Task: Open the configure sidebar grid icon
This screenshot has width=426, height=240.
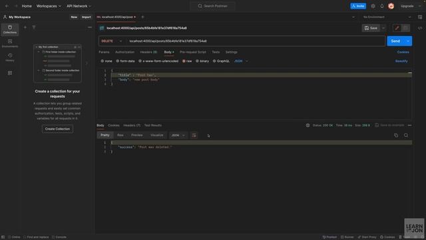Action: [10, 73]
